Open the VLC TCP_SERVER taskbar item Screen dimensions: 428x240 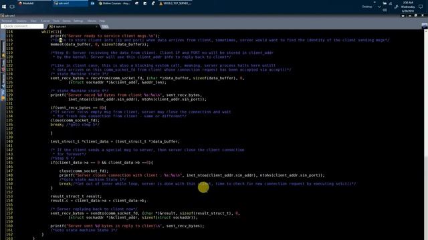175,3
